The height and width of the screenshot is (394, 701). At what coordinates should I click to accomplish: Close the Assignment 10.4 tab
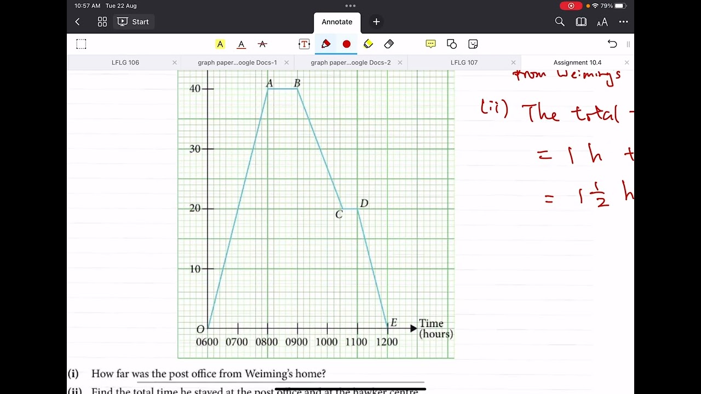[x=627, y=62]
